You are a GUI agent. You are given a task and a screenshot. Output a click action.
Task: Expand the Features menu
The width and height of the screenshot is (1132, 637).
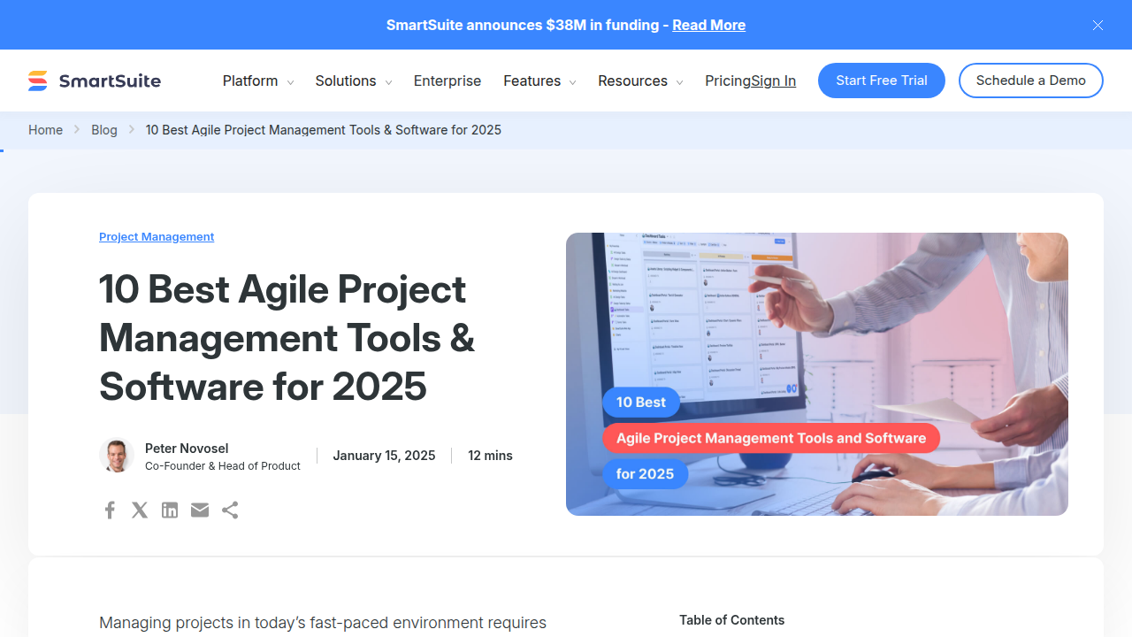click(x=539, y=81)
